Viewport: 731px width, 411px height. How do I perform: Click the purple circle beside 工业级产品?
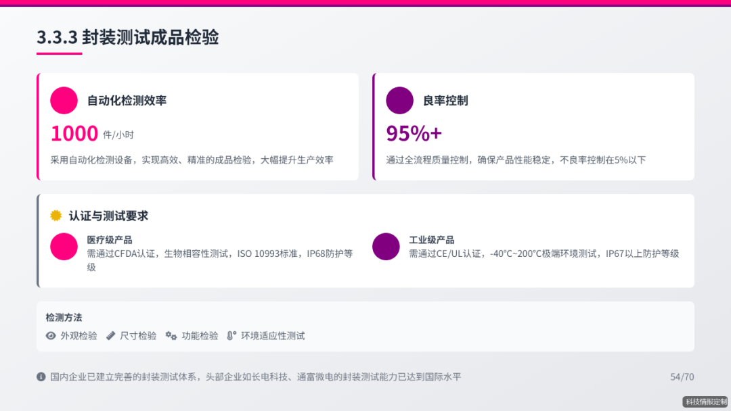pos(386,247)
